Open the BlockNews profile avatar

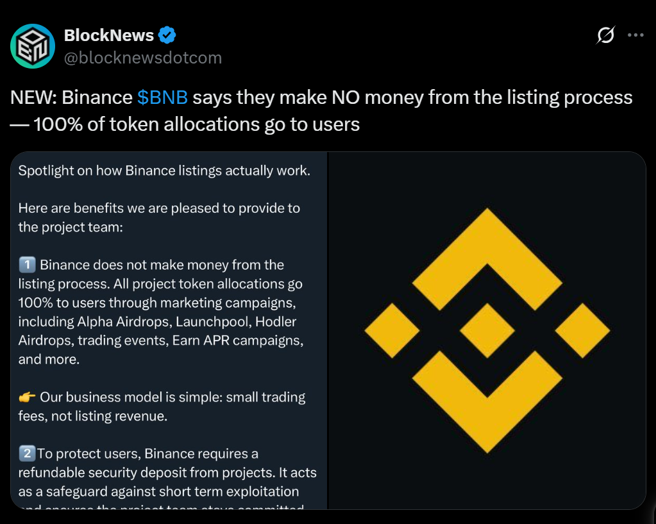coord(33,46)
